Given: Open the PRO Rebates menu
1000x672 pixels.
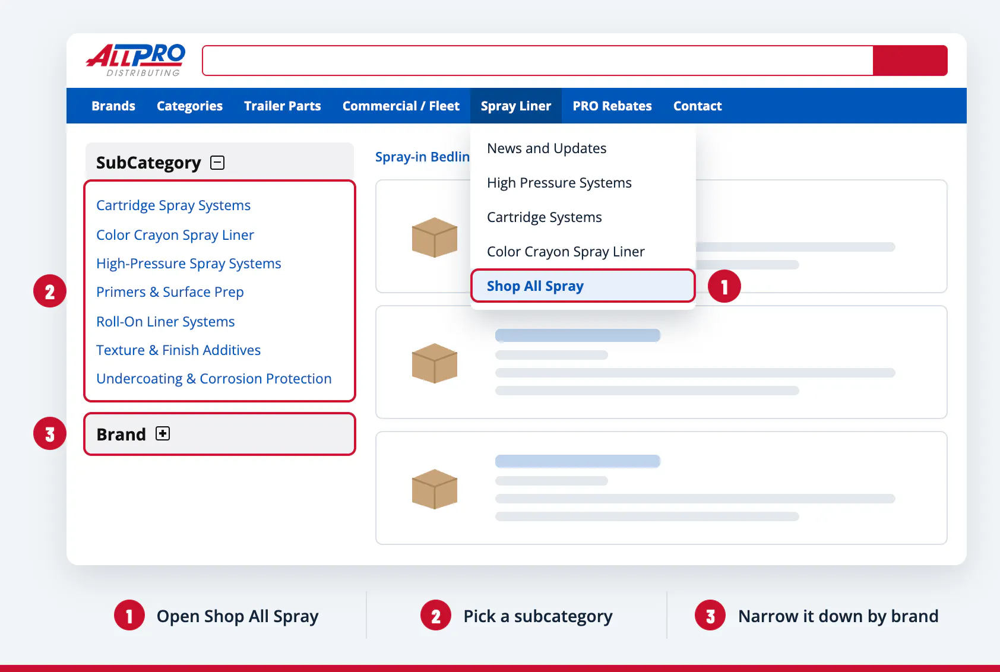Looking at the screenshot, I should tap(612, 106).
